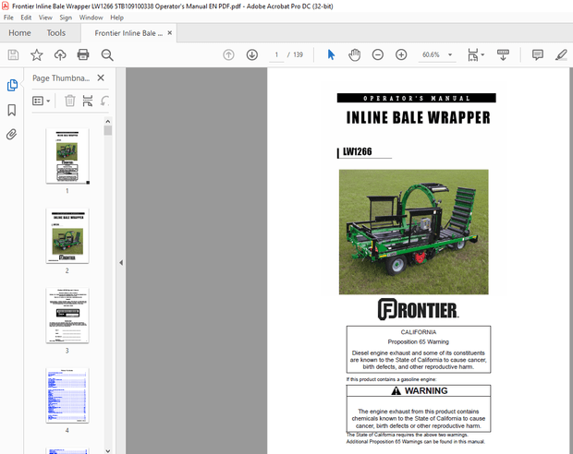Select the highlight pen tool
The height and width of the screenshot is (454, 573).
(561, 55)
